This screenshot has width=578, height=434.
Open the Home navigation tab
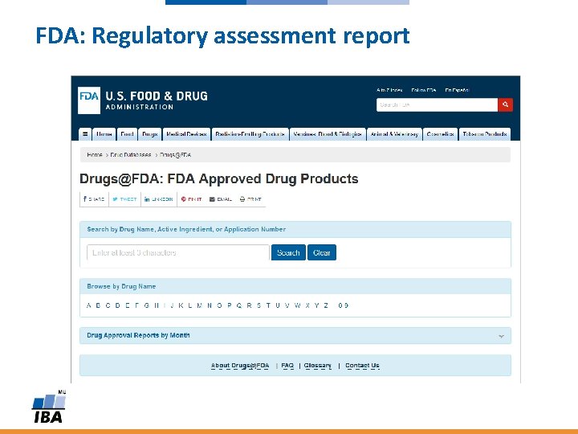(x=104, y=134)
